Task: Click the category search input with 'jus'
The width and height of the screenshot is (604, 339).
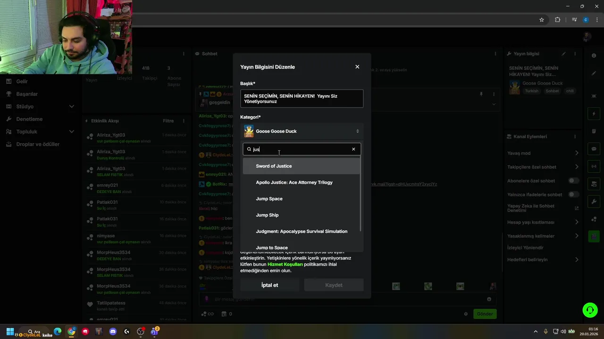Action: (x=302, y=149)
